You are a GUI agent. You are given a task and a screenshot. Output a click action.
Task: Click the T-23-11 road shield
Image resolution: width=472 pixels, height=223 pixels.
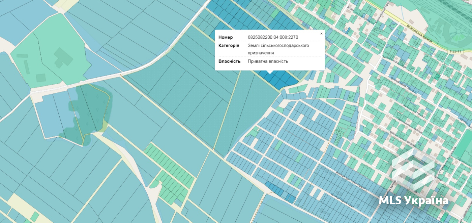coord(455,51)
